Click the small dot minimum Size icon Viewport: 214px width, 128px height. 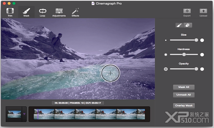coord(166,40)
